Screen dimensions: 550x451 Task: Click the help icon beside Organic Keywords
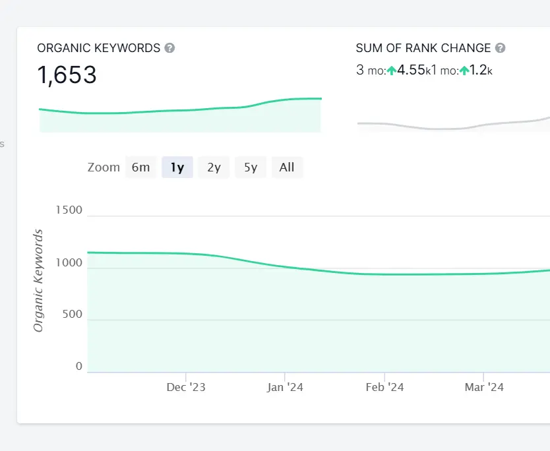pos(169,48)
